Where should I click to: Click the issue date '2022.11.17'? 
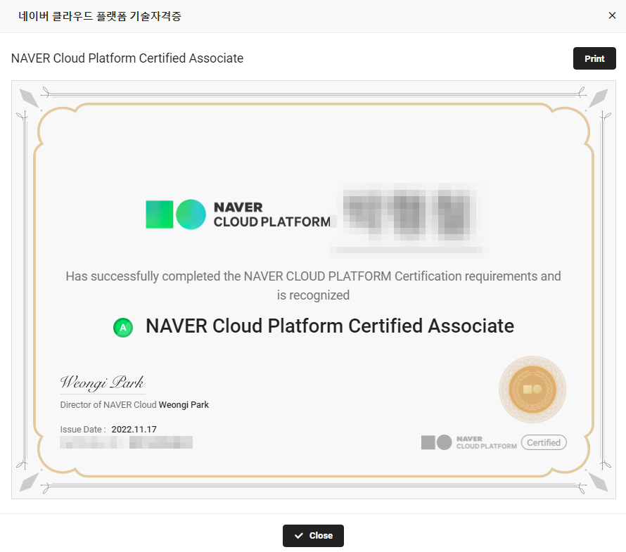[x=134, y=430]
